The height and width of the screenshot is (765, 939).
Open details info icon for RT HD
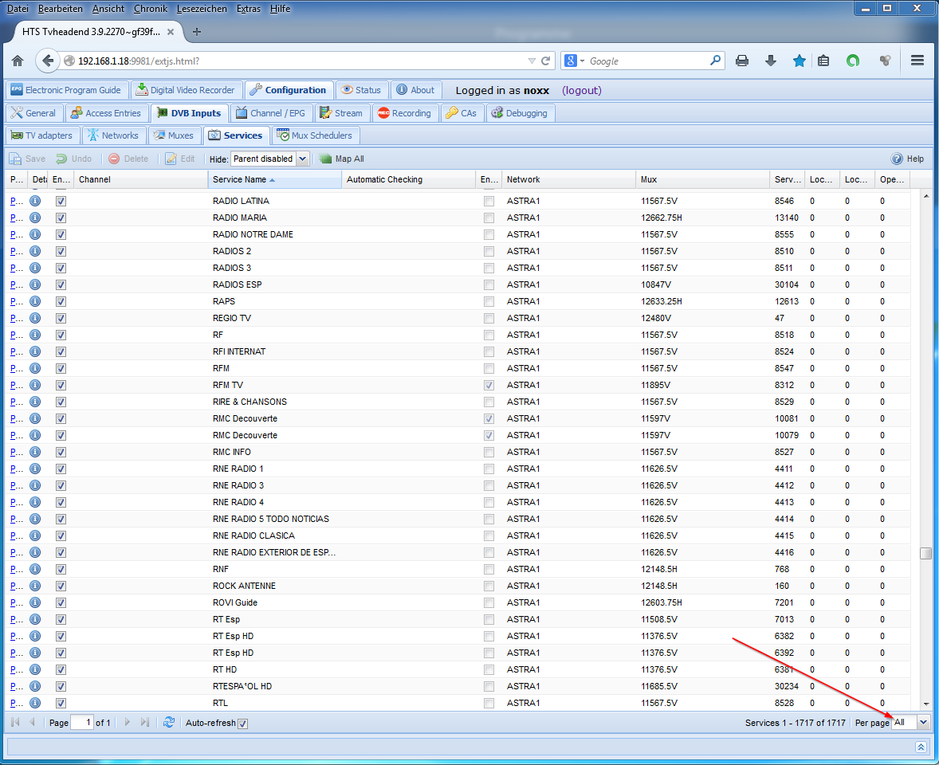click(35, 670)
